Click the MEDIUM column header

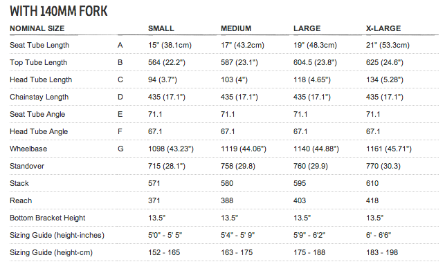[x=236, y=28]
